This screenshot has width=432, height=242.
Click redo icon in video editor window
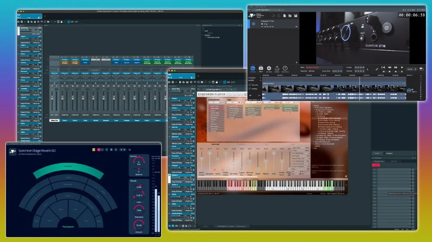point(279,16)
